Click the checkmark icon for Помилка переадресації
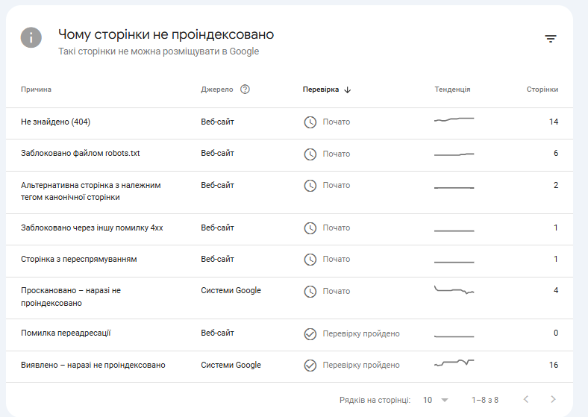 [x=310, y=334]
